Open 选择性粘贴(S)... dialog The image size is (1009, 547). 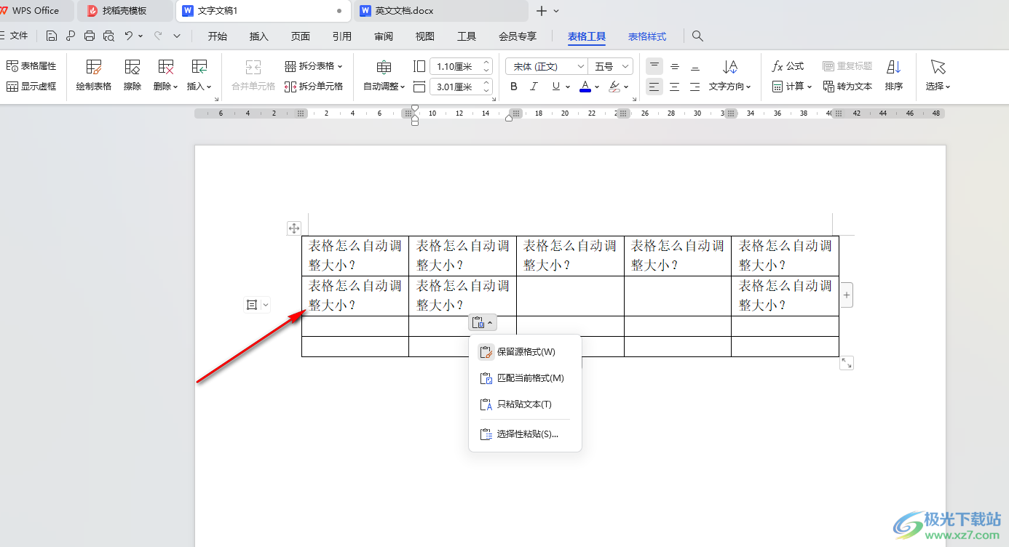point(525,434)
